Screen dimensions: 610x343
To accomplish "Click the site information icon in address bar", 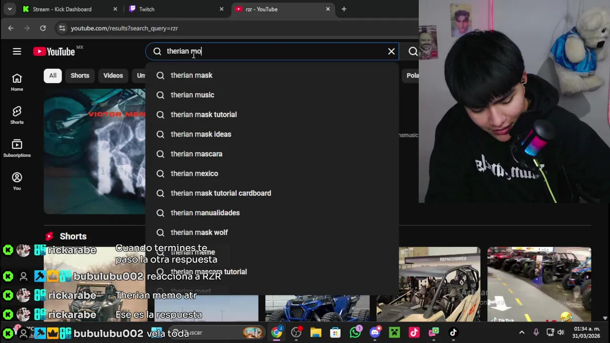I will click(62, 28).
